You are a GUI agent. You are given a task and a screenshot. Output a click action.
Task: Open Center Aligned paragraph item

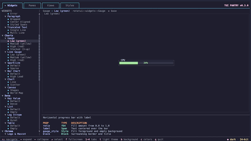tap(20, 22)
